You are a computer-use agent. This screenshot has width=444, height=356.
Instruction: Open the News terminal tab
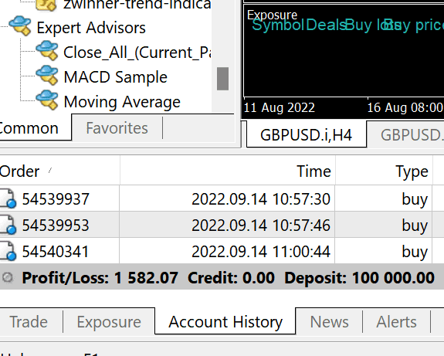point(329,322)
